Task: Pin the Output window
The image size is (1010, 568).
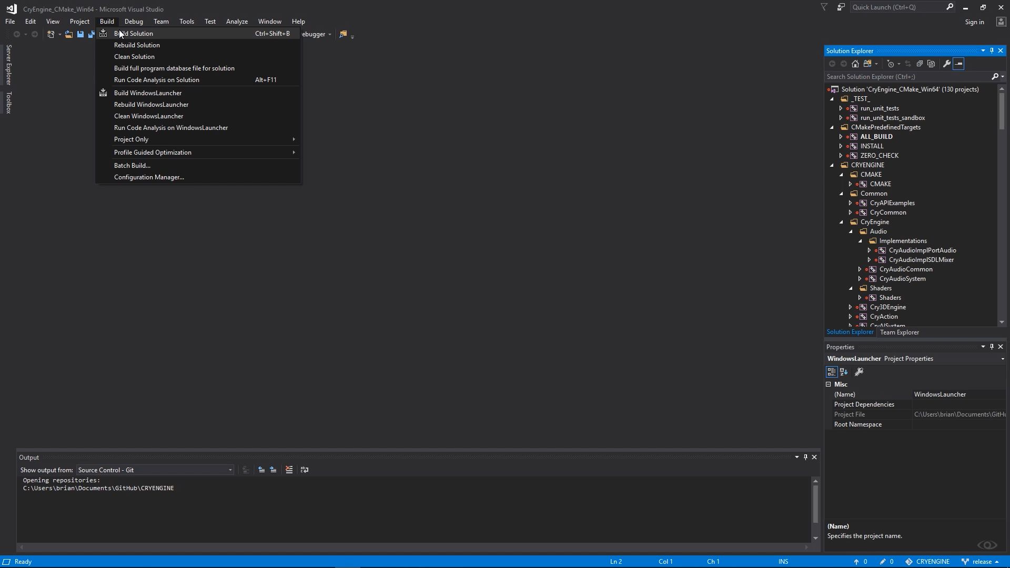Action: coord(805,457)
